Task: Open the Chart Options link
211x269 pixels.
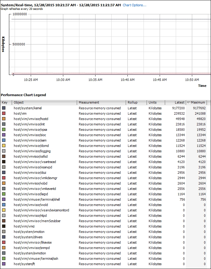Action: pyautogui.click(x=135, y=5)
